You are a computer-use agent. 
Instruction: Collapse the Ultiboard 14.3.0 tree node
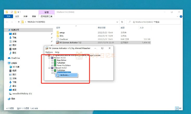coord(49,68)
